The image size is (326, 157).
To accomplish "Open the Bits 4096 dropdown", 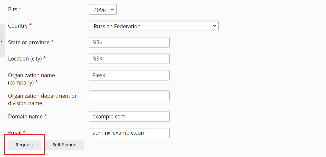I will (103, 10).
